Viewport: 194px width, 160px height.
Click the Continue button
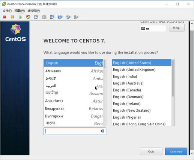pos(176,151)
